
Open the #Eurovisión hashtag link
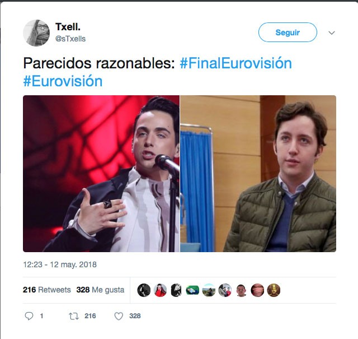click(63, 81)
